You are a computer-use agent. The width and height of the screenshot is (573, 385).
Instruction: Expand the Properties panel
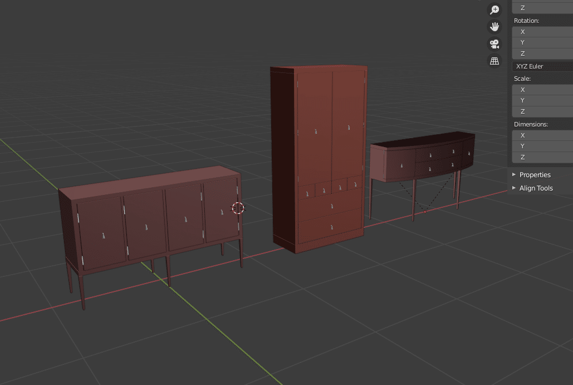(x=535, y=175)
